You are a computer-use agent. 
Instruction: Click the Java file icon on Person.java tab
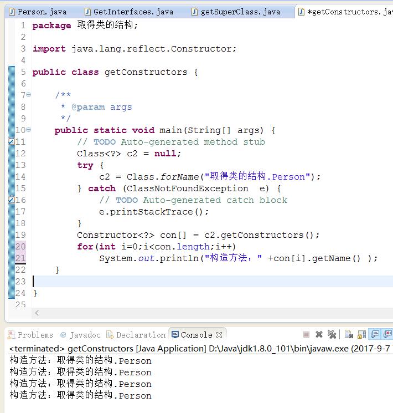(12, 12)
